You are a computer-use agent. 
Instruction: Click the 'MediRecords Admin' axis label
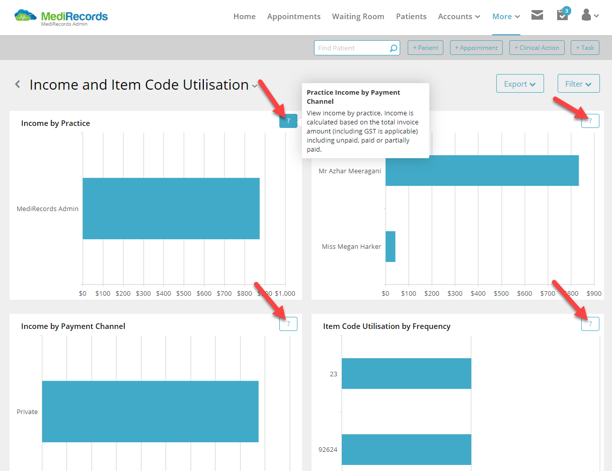point(47,209)
